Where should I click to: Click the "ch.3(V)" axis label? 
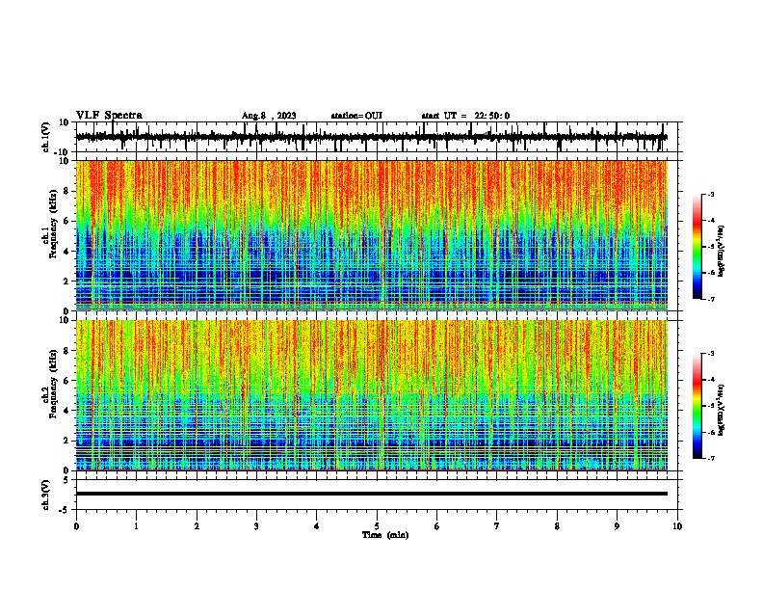(46, 496)
